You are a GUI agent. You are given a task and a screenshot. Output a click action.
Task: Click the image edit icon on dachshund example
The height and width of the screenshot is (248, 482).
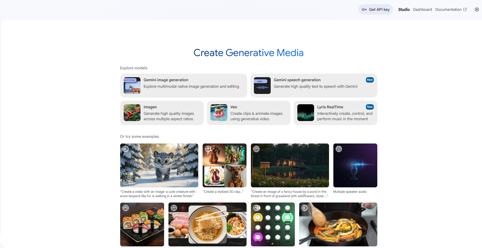(208, 149)
